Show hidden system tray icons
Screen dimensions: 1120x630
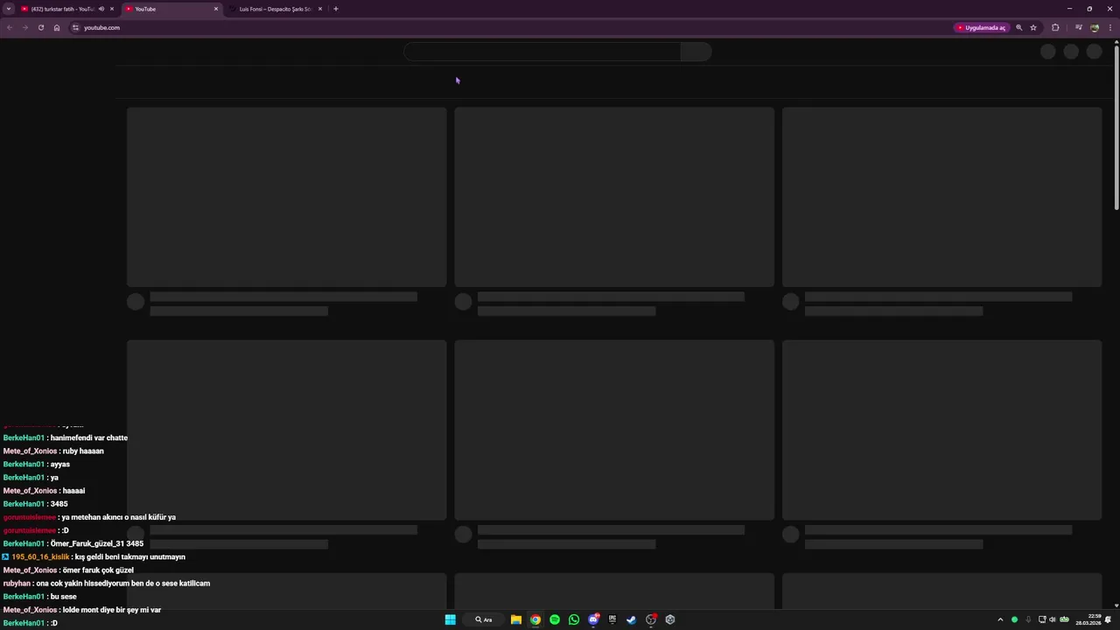pyautogui.click(x=1000, y=619)
